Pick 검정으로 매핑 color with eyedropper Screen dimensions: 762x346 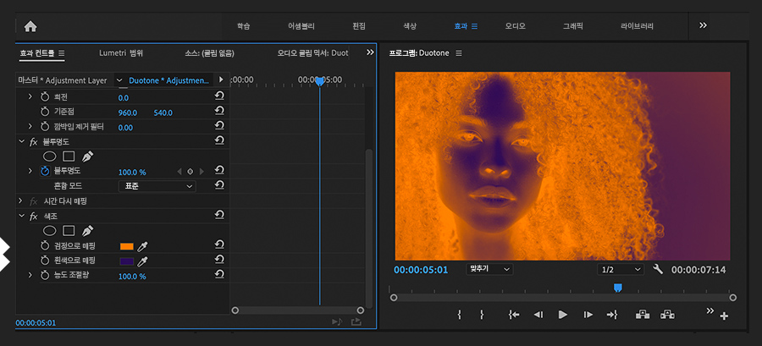[142, 246]
